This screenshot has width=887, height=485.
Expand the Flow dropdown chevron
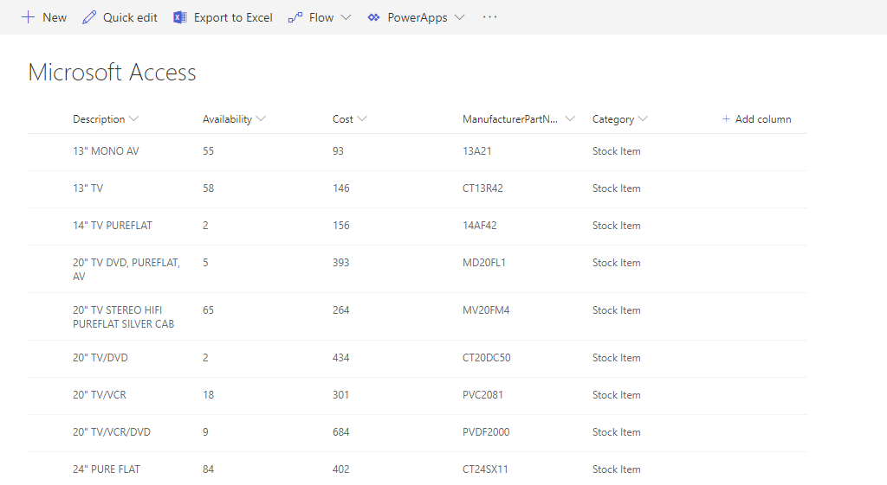[346, 17]
